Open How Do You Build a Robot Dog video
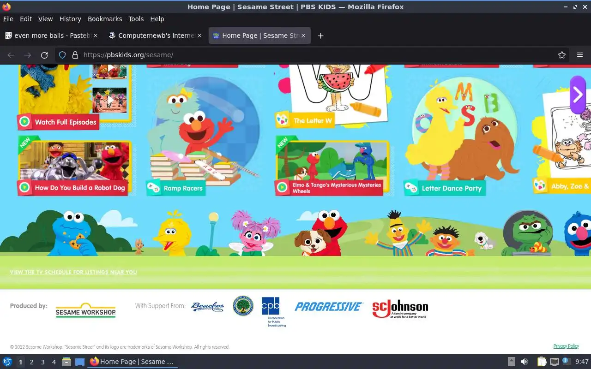Image resolution: width=591 pixels, height=369 pixels. 72,188
